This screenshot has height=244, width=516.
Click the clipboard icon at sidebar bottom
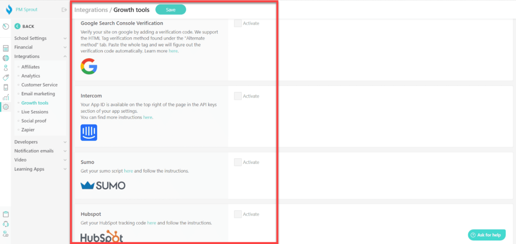(6, 214)
